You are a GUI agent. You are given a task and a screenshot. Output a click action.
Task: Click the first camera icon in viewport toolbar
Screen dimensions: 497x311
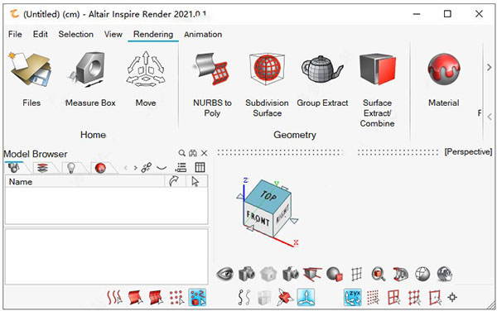(247, 274)
